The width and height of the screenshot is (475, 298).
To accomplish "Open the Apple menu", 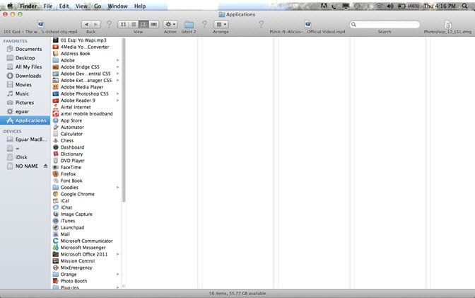I will pos(10,6).
